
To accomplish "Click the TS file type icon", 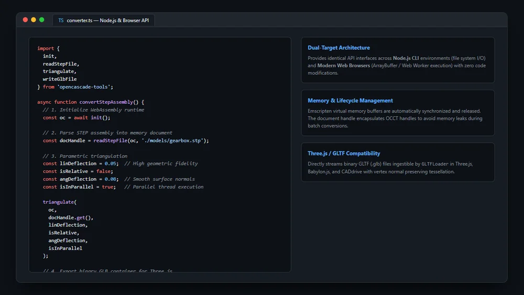I will point(61,20).
